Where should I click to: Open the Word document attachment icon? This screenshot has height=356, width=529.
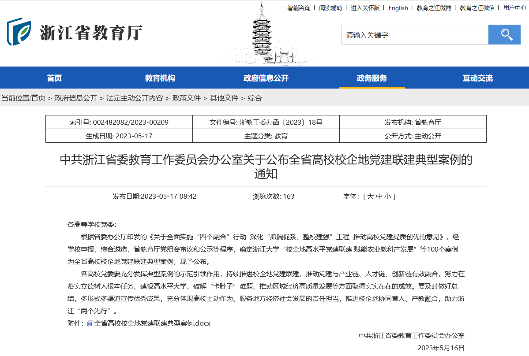90,324
